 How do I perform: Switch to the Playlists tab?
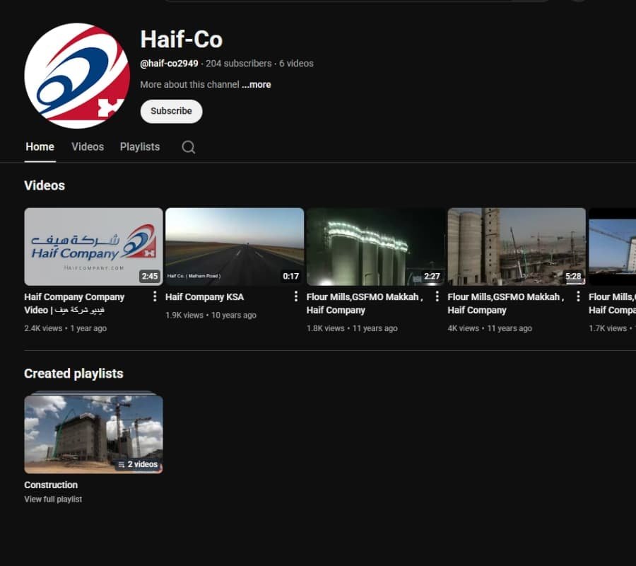pyautogui.click(x=139, y=146)
